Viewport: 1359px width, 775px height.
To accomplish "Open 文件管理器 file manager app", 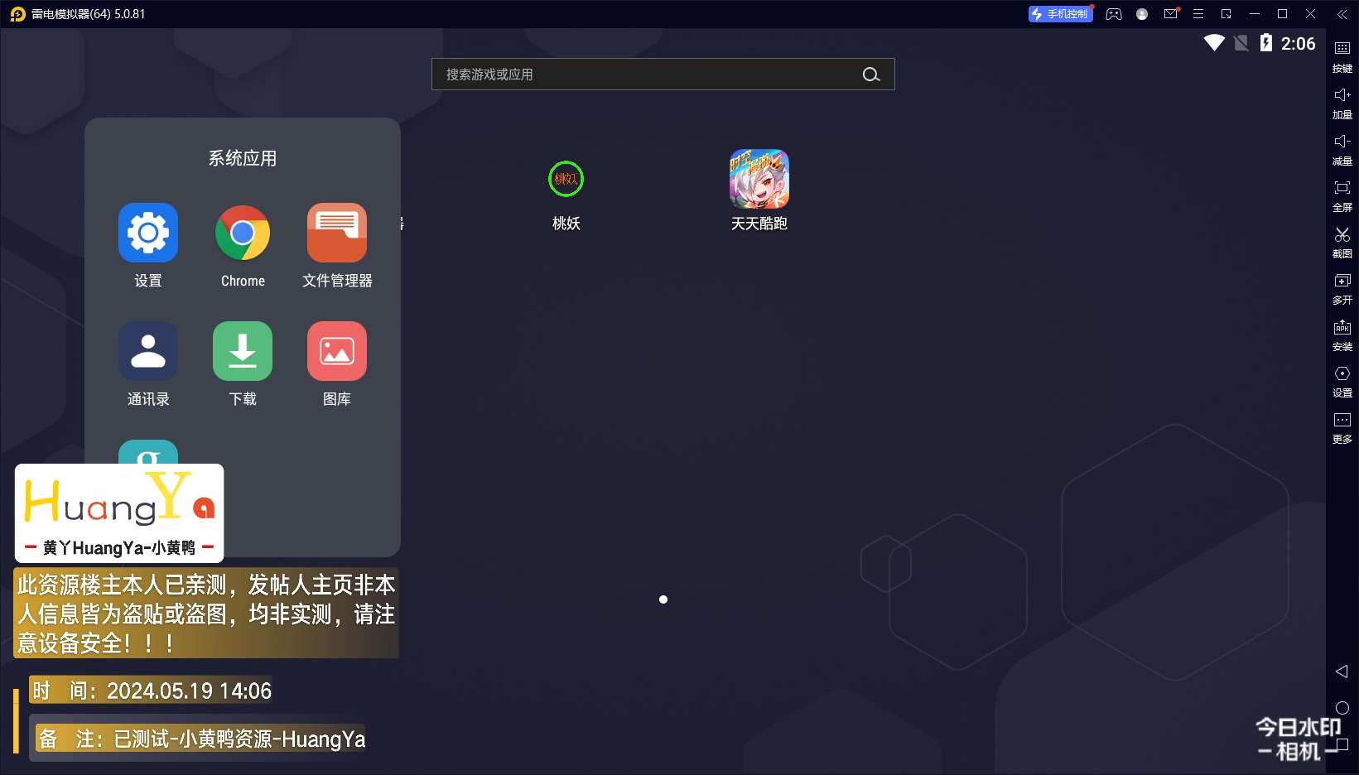I will coord(337,233).
